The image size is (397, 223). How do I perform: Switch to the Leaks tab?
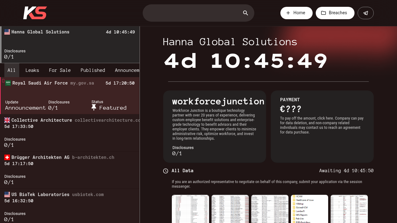(x=32, y=70)
